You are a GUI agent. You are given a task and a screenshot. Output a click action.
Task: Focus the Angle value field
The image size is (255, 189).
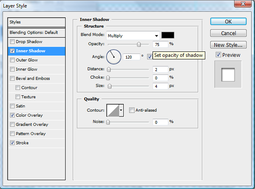(x=132, y=57)
